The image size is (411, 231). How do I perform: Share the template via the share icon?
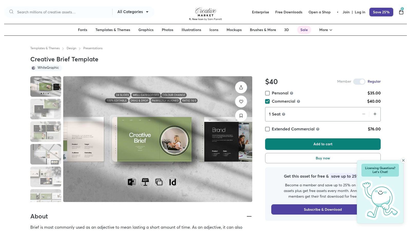[241, 87]
